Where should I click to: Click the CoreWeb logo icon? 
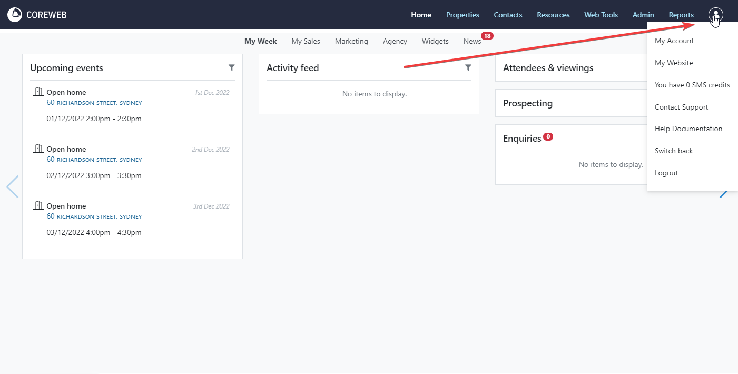coord(15,15)
